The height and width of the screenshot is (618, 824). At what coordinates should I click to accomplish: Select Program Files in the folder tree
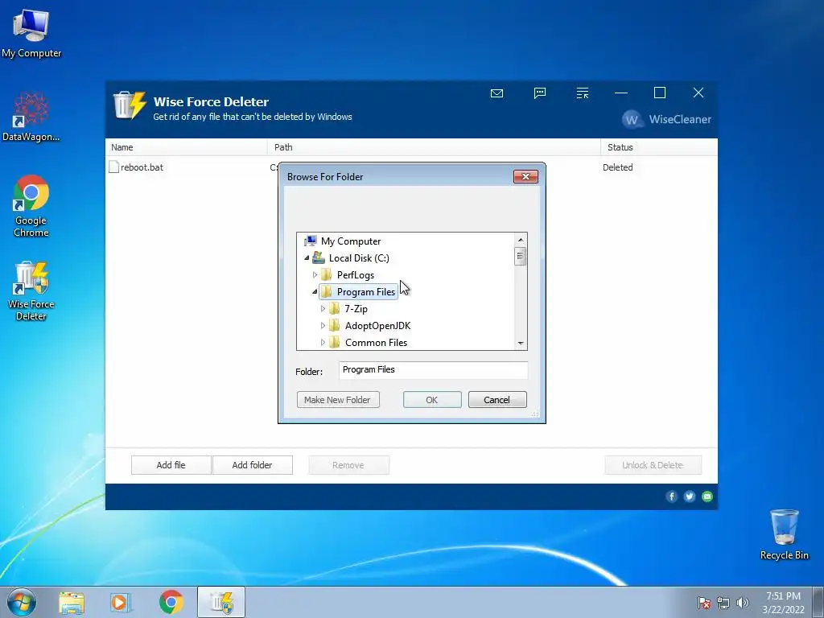[x=366, y=291]
